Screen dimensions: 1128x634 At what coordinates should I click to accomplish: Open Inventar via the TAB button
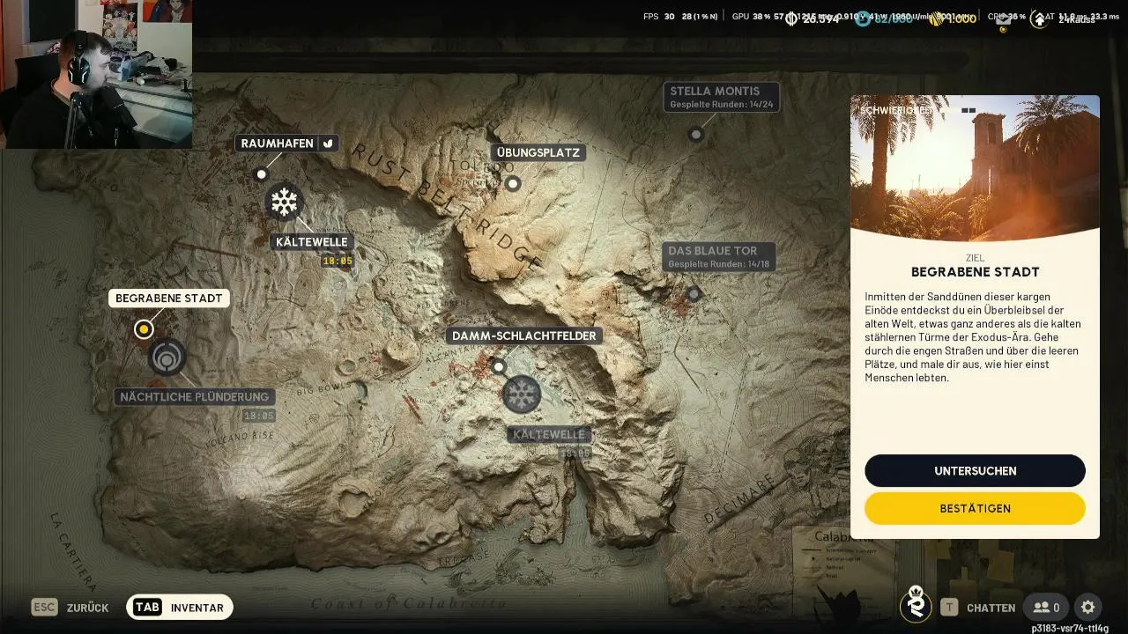click(180, 608)
